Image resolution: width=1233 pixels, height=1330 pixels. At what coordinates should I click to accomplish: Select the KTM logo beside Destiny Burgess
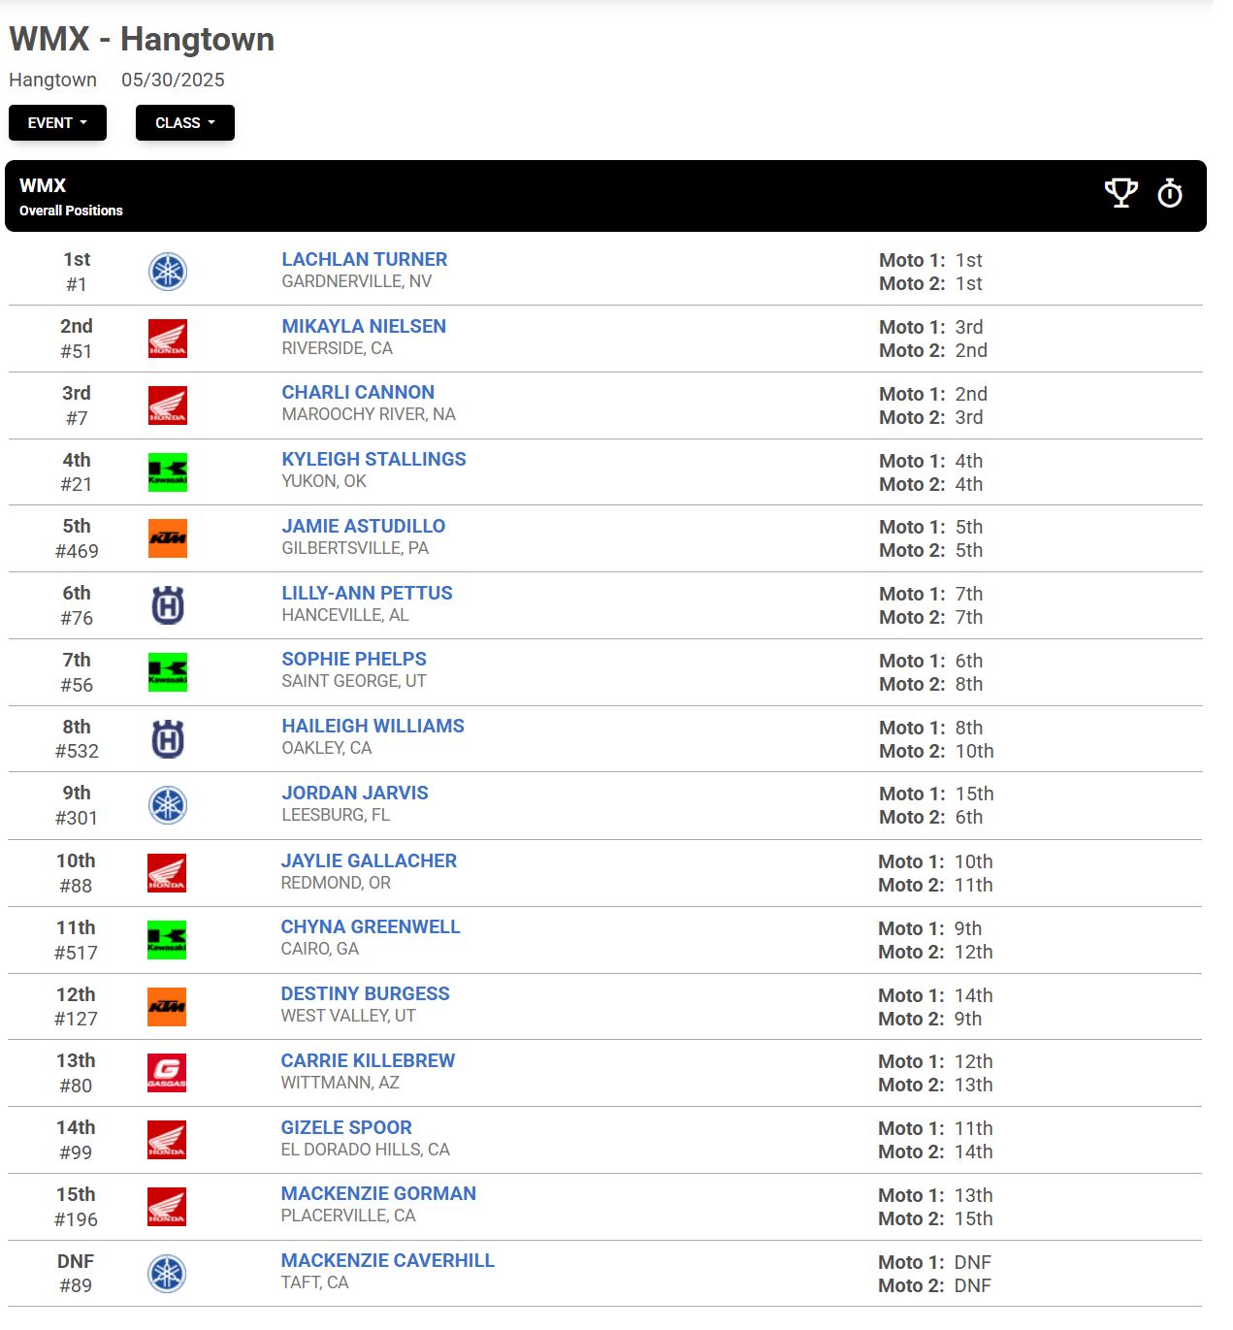pos(167,1007)
